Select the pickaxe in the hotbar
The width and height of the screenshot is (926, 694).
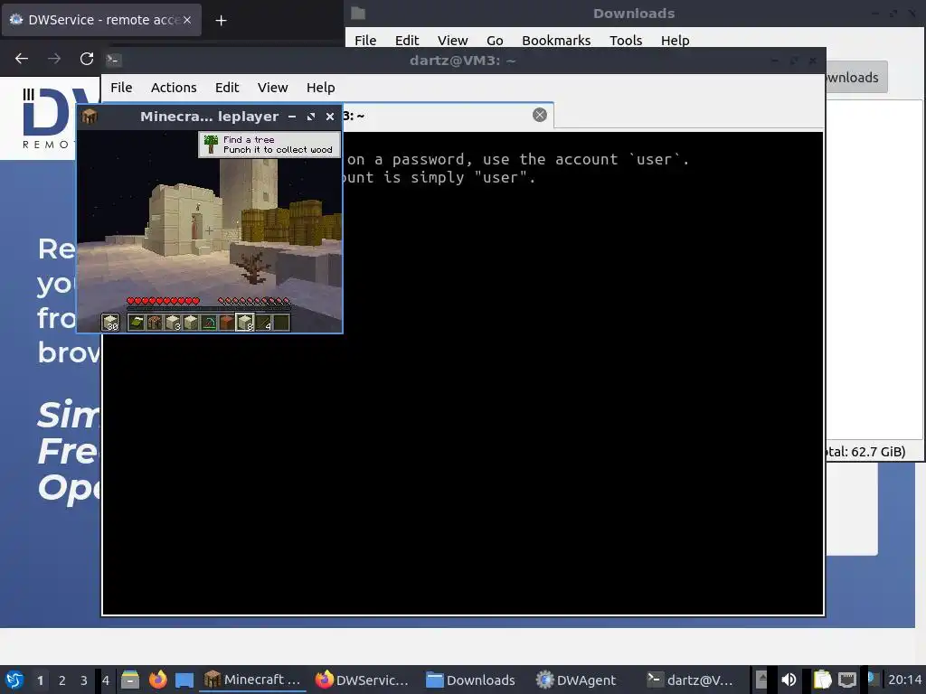tap(209, 323)
